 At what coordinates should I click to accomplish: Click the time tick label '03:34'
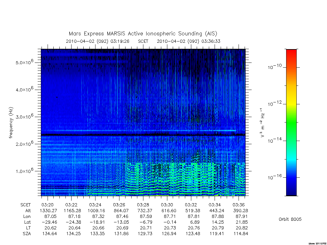point(215,205)
